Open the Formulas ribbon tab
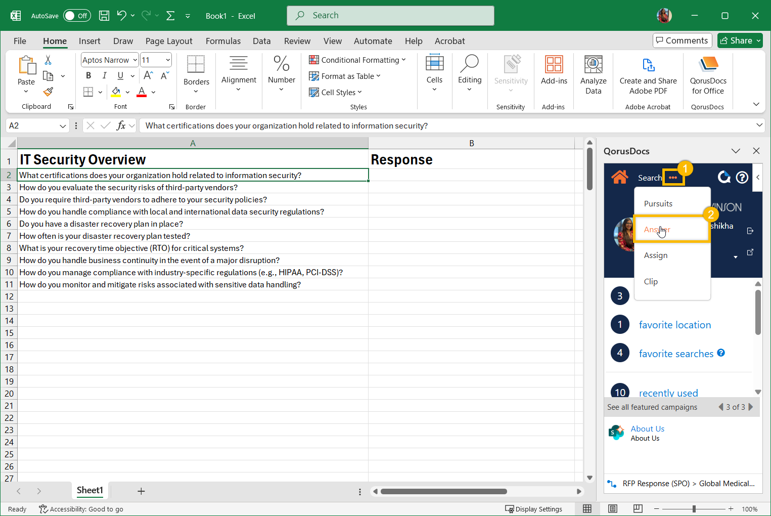 (223, 41)
